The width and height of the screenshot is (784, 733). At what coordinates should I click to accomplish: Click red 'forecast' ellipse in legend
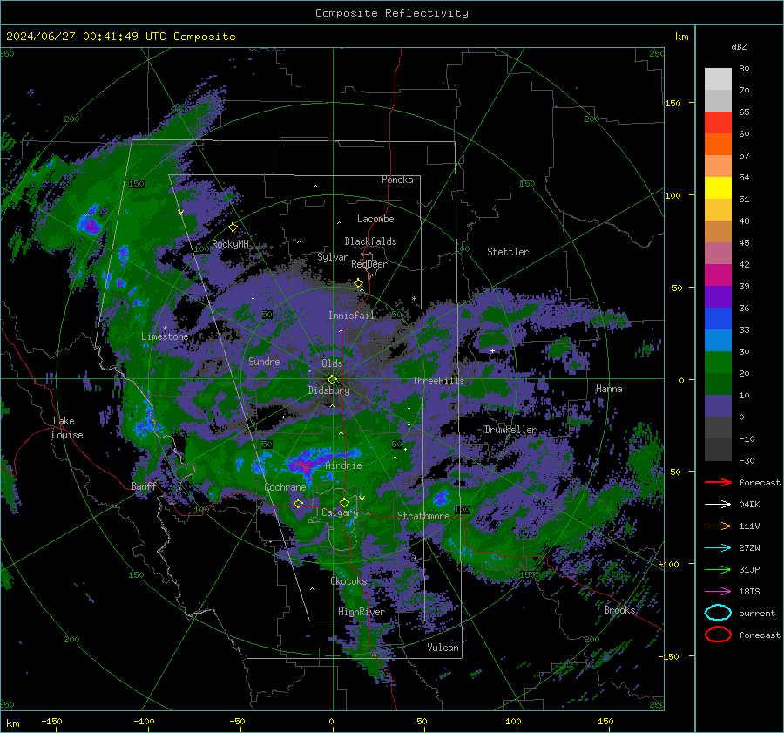(718, 635)
